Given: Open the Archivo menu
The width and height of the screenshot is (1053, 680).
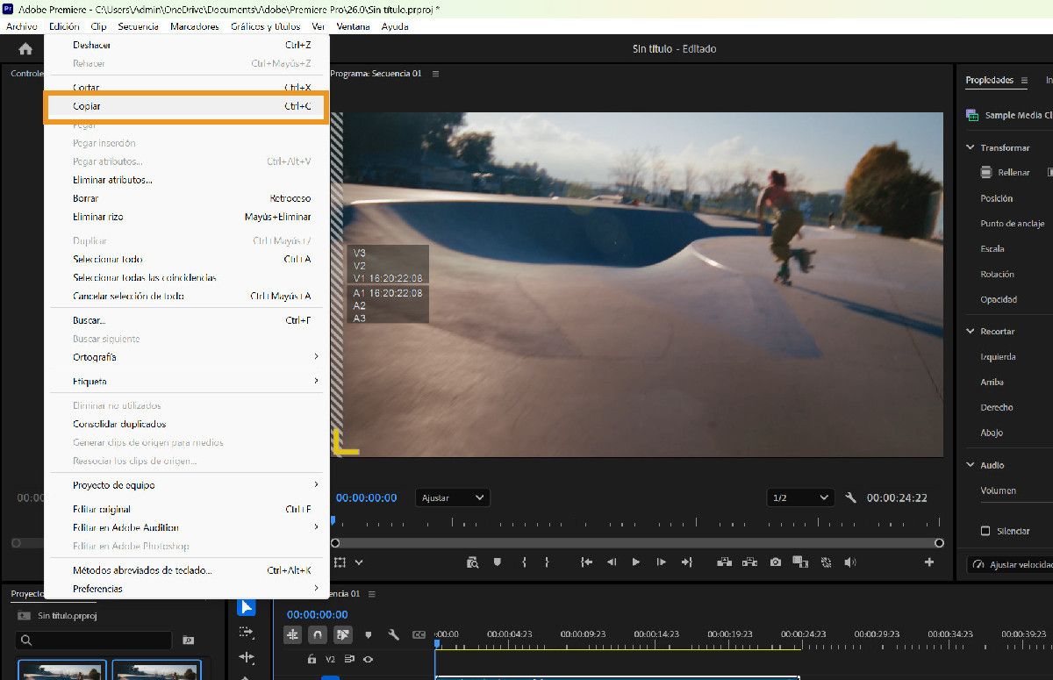Looking at the screenshot, I should tap(22, 26).
